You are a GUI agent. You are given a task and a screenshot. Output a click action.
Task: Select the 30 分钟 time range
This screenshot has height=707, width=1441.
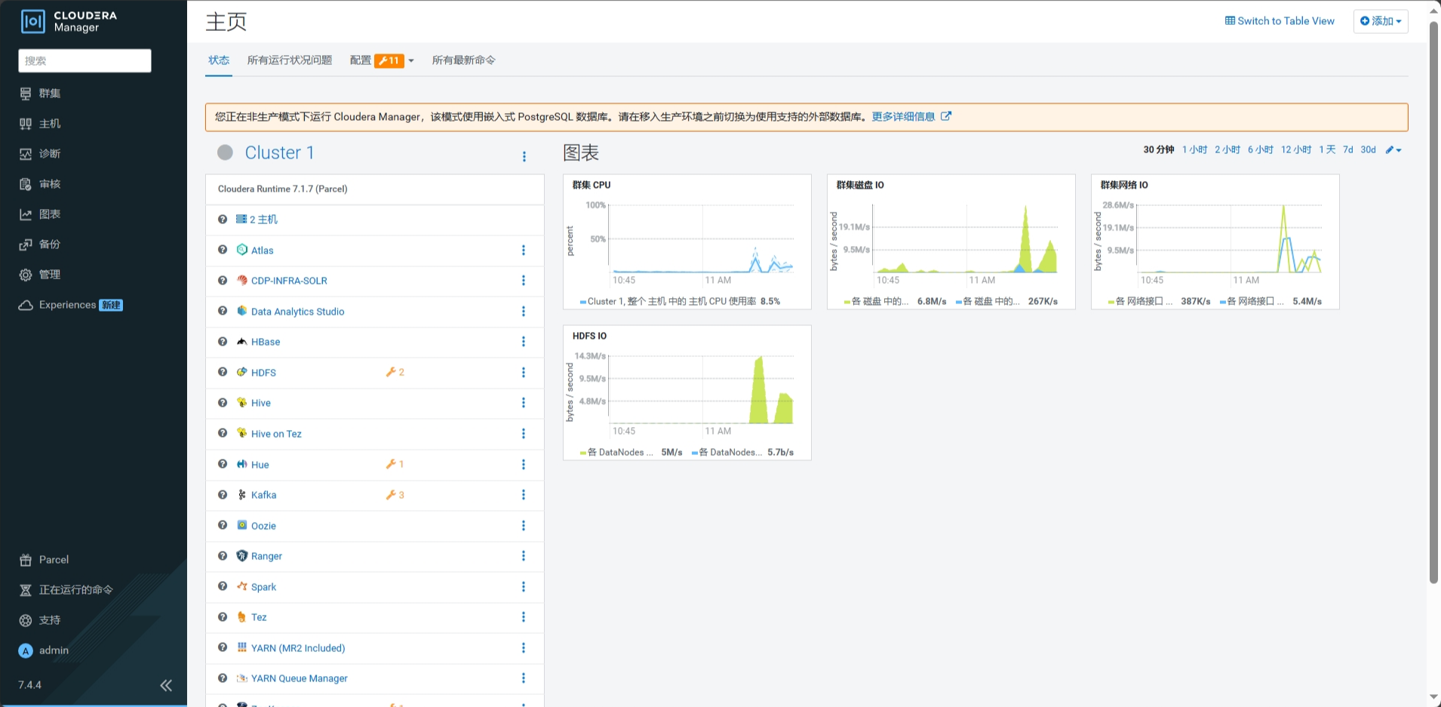[x=1158, y=149]
